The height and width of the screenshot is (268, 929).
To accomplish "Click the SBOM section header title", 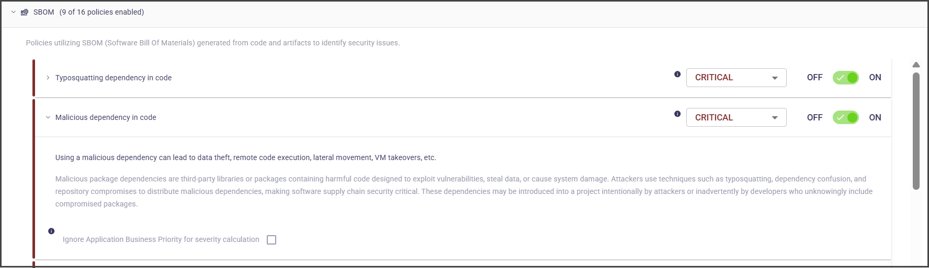I will tap(44, 12).
